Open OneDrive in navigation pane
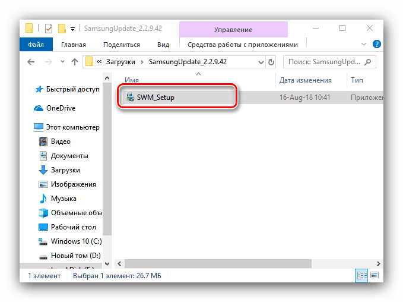This screenshot has height=302, width=403. click(x=61, y=108)
